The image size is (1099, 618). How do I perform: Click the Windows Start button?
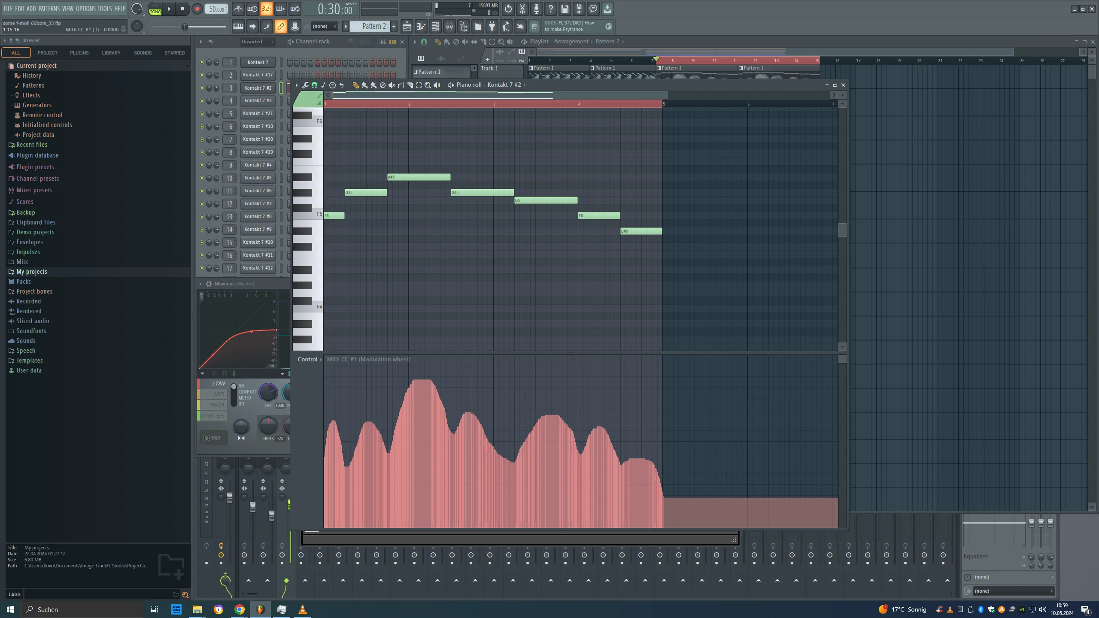click(10, 609)
